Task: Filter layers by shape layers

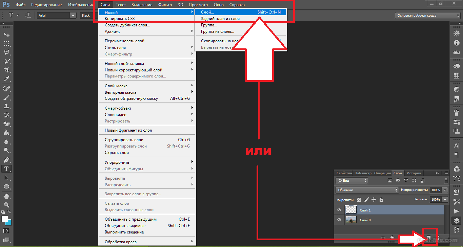Action: click(414, 181)
